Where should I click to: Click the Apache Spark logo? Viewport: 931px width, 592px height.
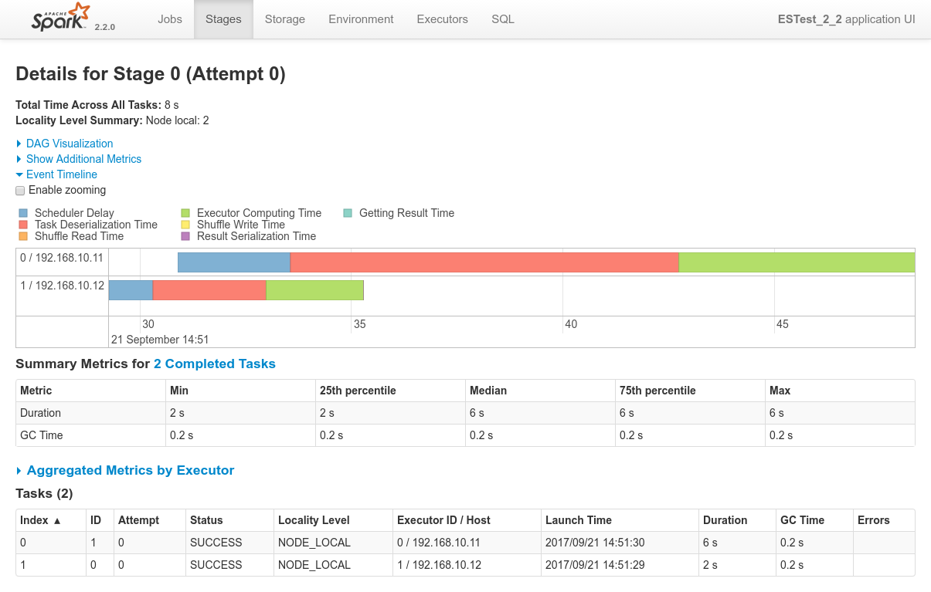(x=62, y=18)
